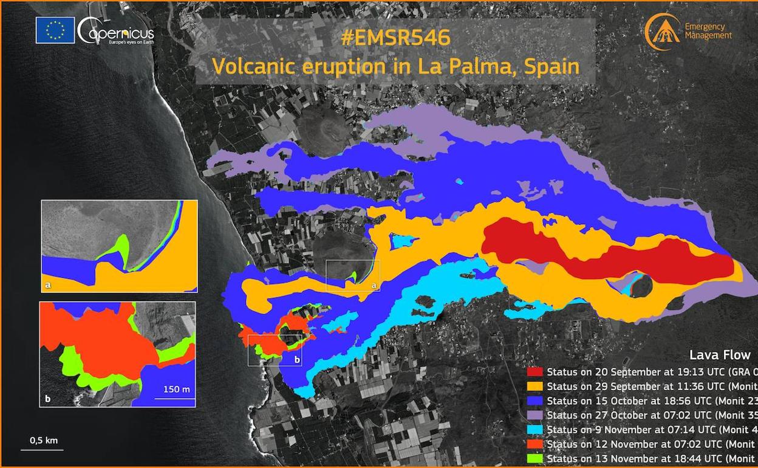Select the purple 27 October legend swatch
Image resolution: width=758 pixels, height=468 pixels.
(x=535, y=416)
